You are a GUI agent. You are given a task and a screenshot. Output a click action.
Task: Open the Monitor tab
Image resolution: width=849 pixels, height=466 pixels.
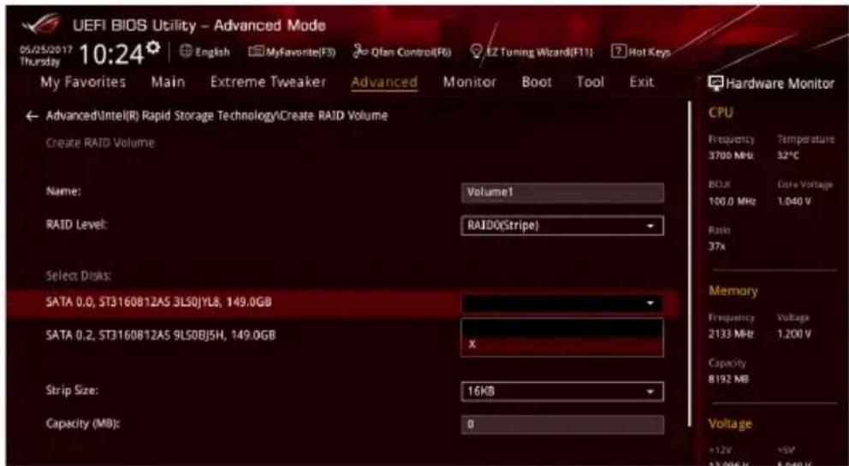470,82
